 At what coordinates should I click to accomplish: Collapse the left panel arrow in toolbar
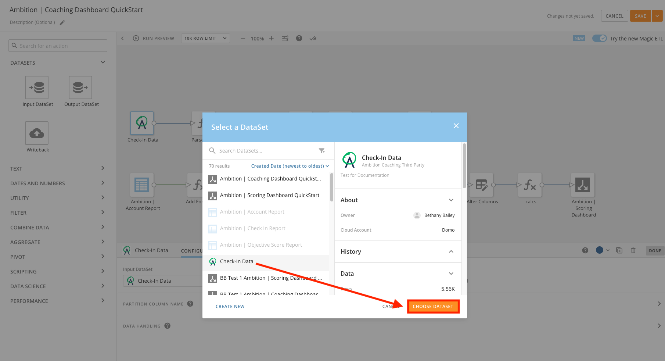[123, 38]
